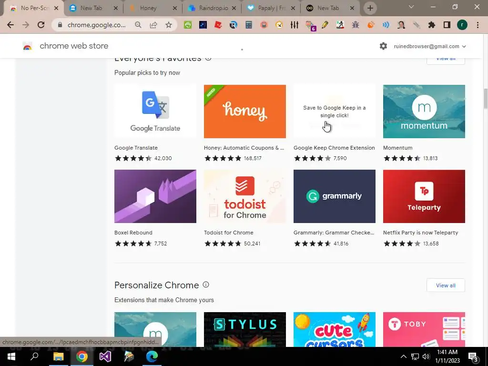The width and height of the screenshot is (488, 366).
Task: Open Windows taskbar search
Action: click(x=34, y=356)
